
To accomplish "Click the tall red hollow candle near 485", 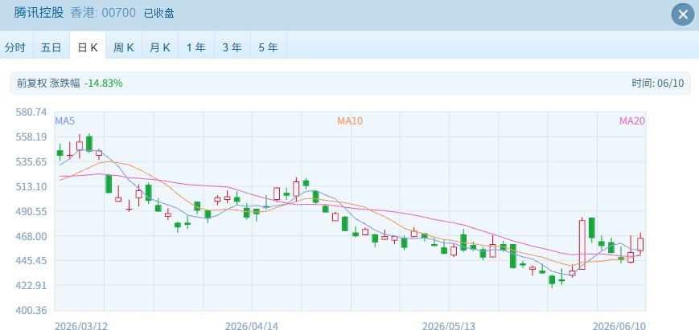I will pyautogui.click(x=582, y=244).
